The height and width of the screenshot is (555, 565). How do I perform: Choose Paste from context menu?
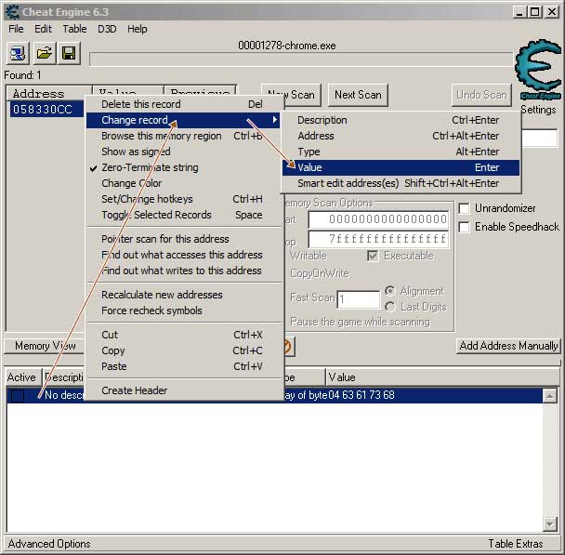183,366
